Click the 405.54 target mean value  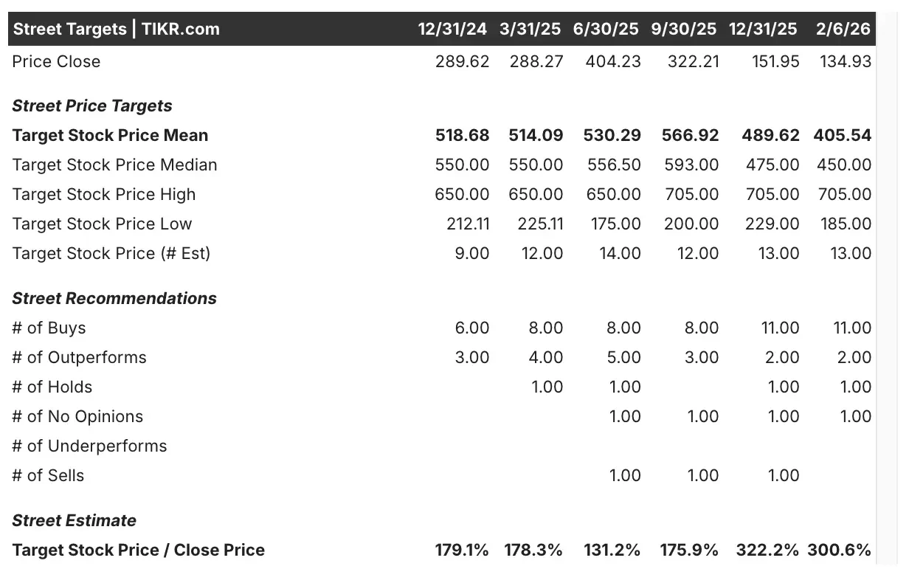(x=843, y=136)
